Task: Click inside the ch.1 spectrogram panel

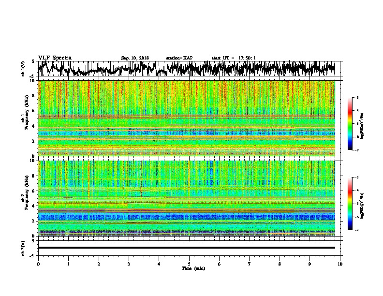Action: coord(187,118)
